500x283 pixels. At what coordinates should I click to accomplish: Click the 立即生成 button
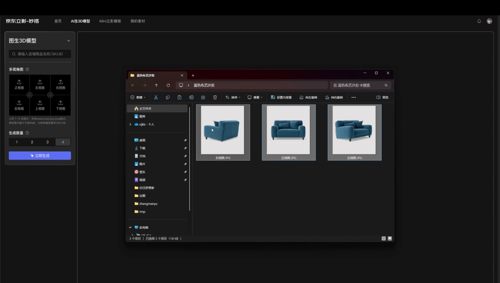click(40, 156)
